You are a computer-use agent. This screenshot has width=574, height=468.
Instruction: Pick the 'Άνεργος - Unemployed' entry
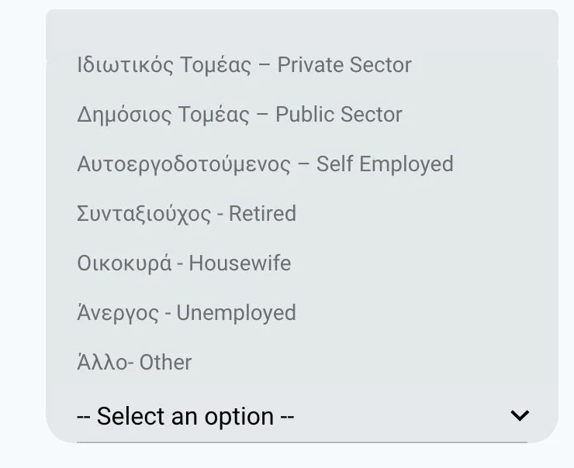(x=186, y=313)
